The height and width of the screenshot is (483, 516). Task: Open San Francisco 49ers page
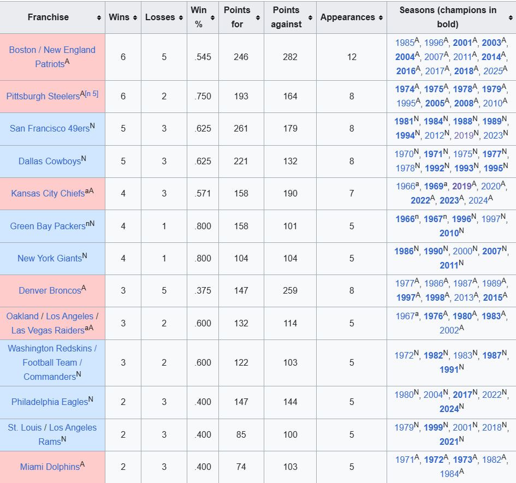(49, 129)
